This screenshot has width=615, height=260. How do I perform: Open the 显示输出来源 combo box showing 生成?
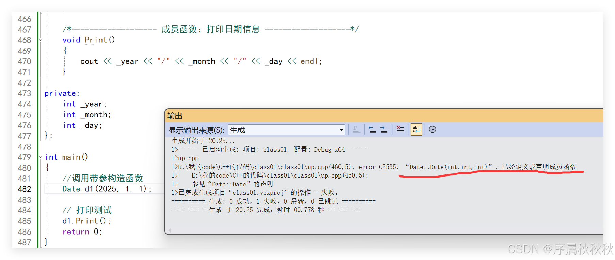coord(286,130)
